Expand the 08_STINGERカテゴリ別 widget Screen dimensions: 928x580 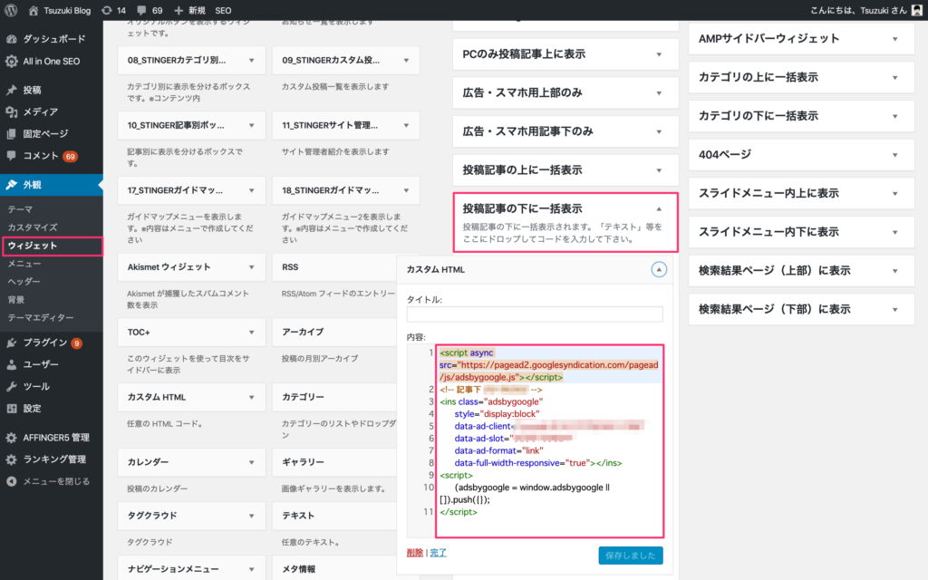tap(252, 61)
